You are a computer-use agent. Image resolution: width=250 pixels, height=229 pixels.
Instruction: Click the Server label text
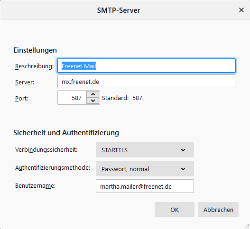coord(25,82)
